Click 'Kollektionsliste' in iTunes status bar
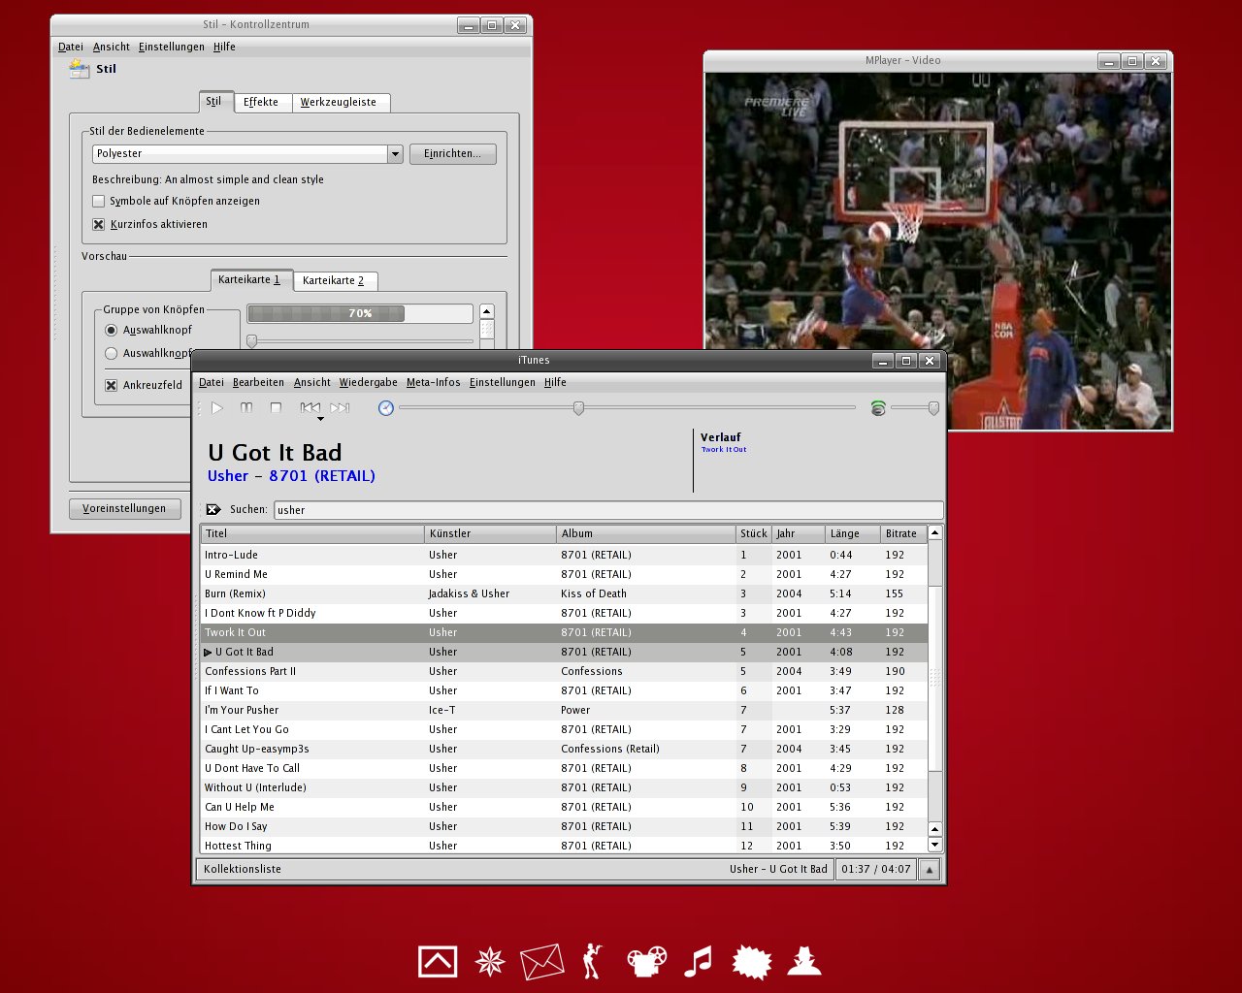 (243, 869)
